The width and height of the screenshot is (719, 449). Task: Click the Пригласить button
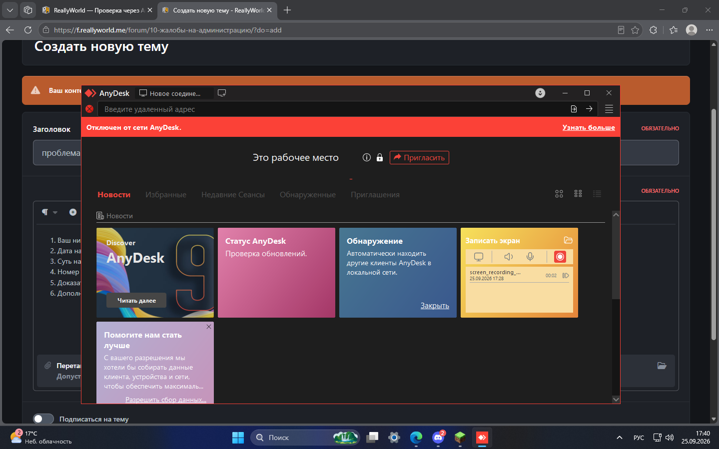(x=419, y=158)
